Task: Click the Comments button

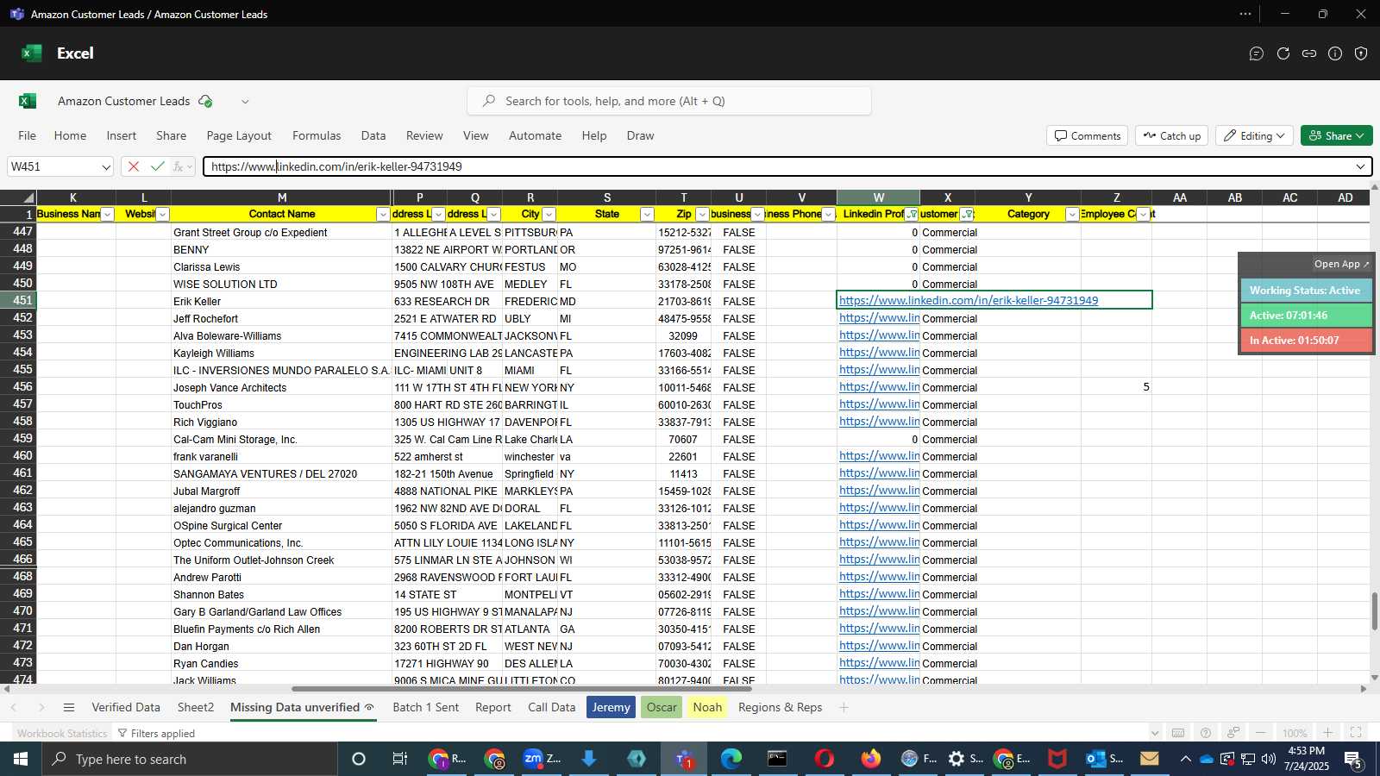Action: pos(1087,135)
